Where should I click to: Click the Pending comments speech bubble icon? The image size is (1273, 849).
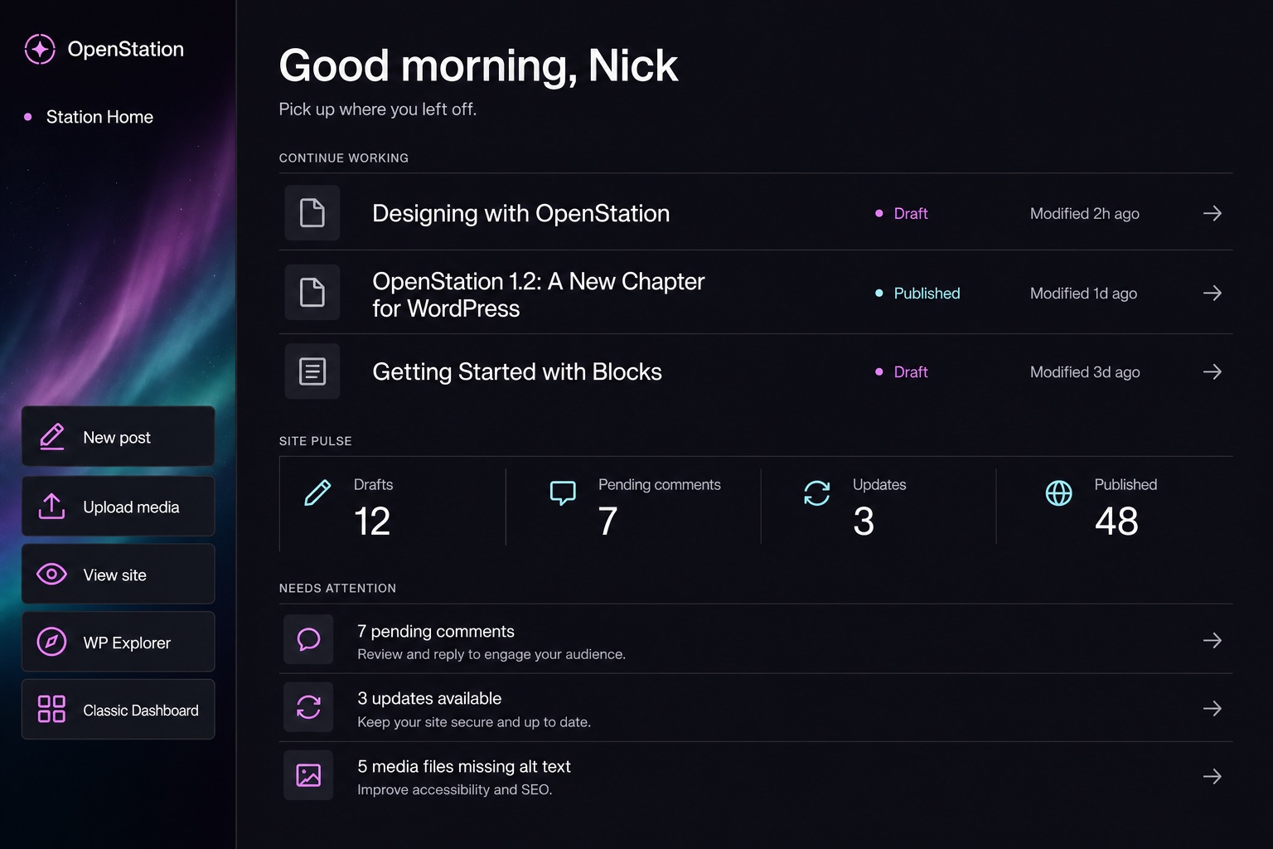click(x=563, y=492)
